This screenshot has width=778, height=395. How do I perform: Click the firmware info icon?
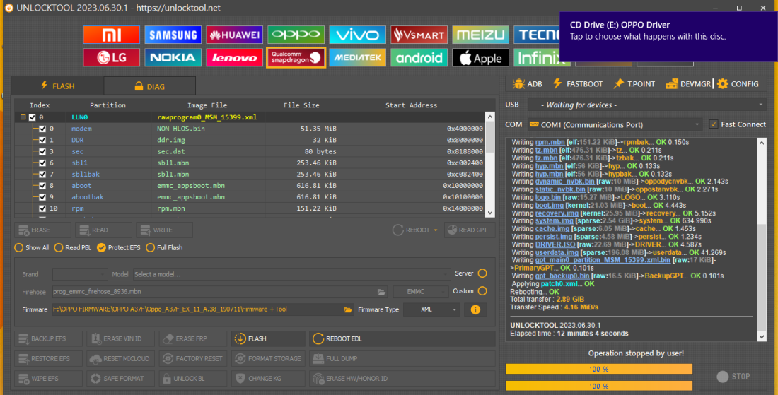475,309
